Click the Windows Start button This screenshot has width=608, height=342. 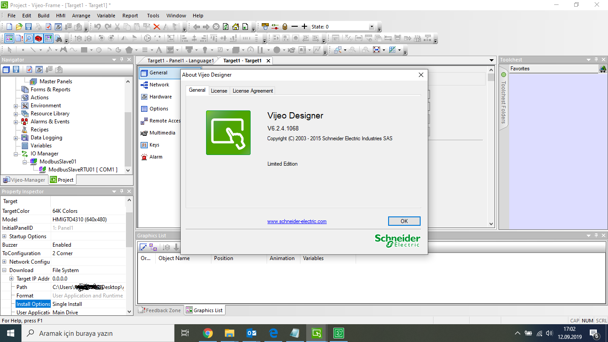coord(10,333)
